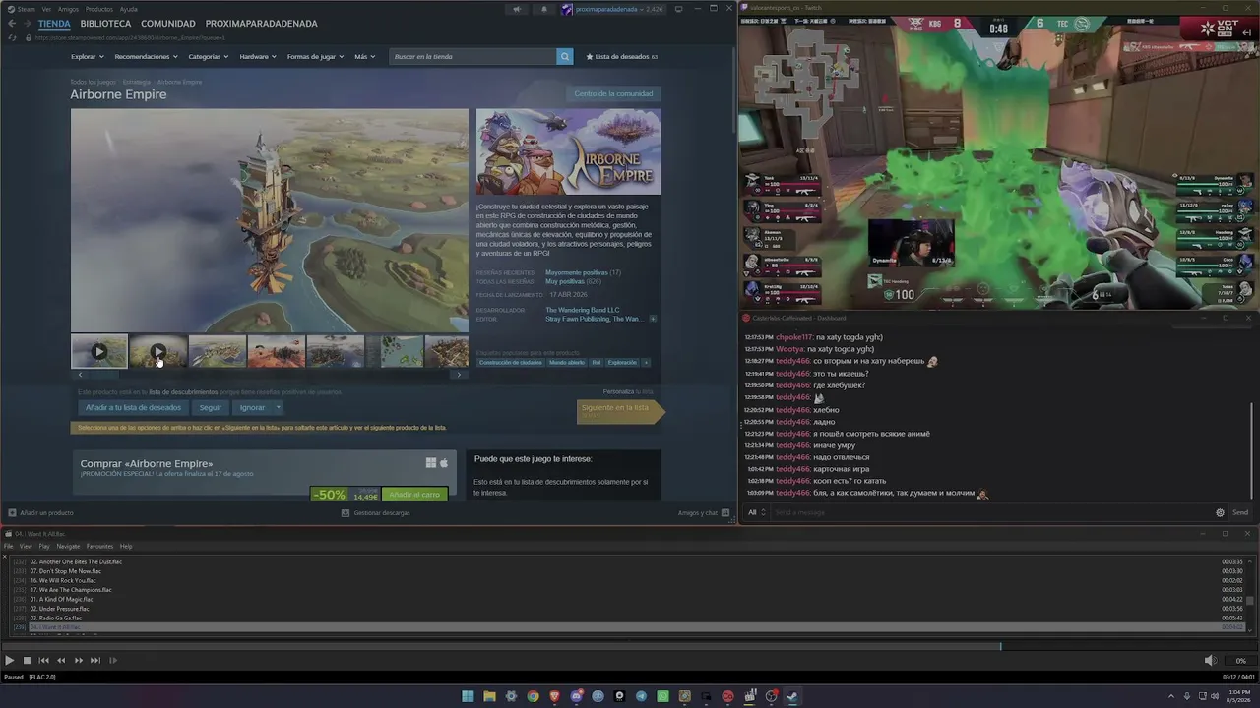Expand the Hardware menu
Image resolution: width=1260 pixels, height=708 pixels.
(258, 57)
